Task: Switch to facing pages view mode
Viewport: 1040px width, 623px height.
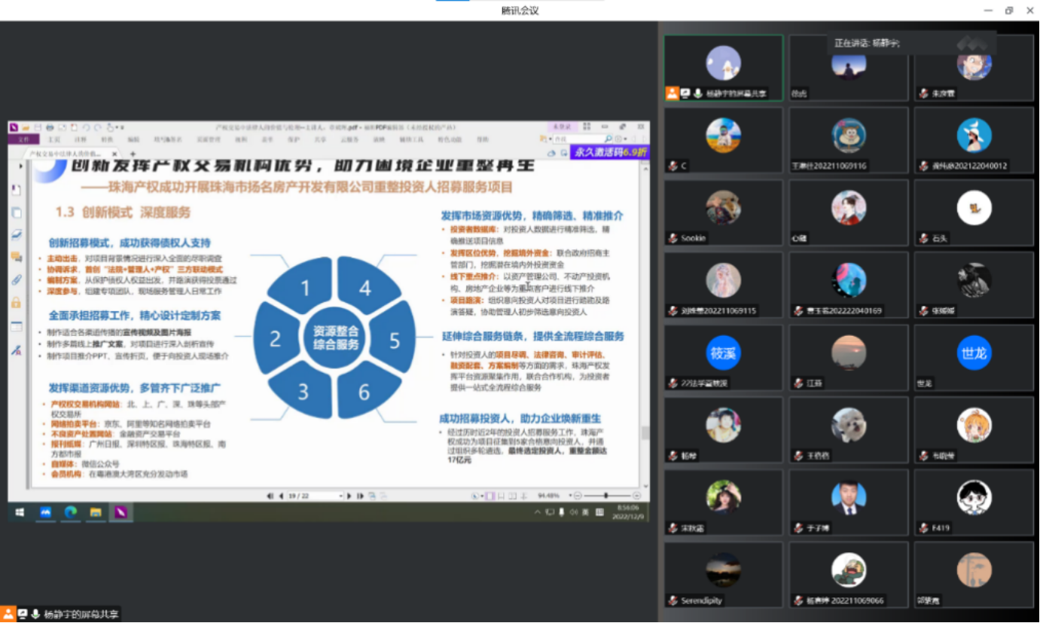Action: coord(512,496)
